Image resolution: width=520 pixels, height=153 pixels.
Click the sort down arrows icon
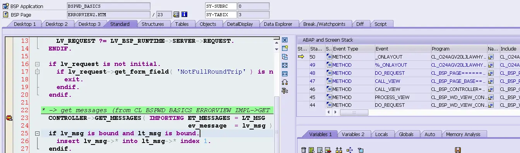coord(339,150)
